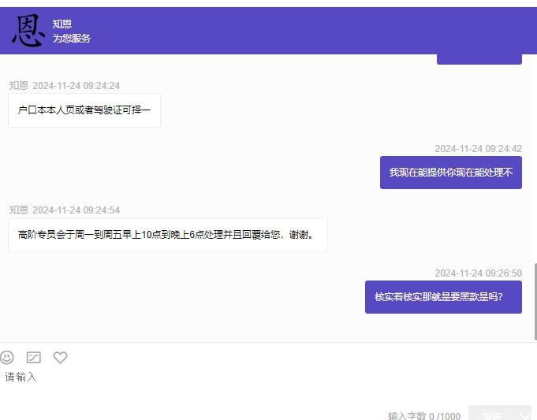Click the 请输入 message input field
The height and width of the screenshot is (420, 537).
237,378
